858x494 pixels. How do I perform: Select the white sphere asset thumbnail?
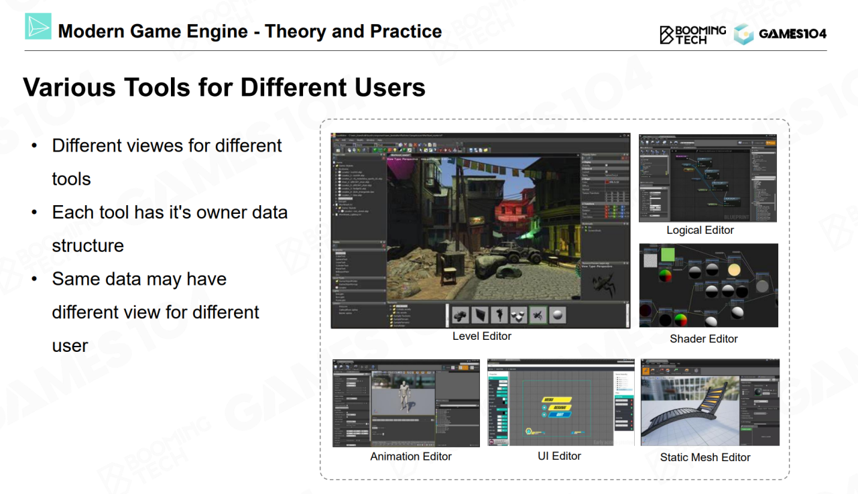pos(557,315)
